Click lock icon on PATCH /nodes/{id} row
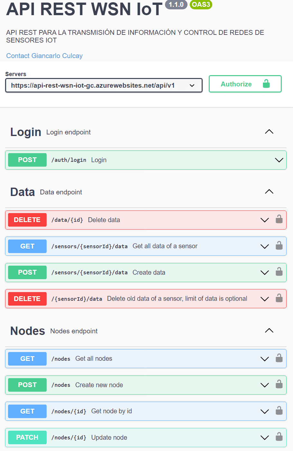This screenshot has height=451, width=293. tap(279, 437)
